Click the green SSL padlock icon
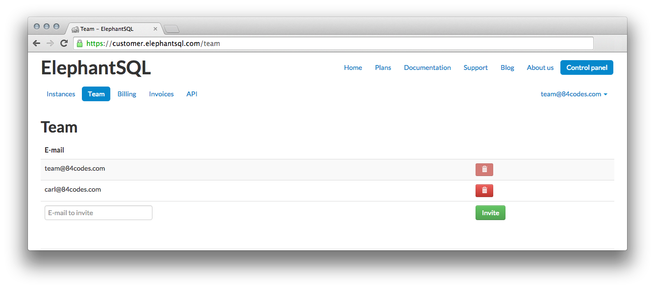 [x=80, y=44]
